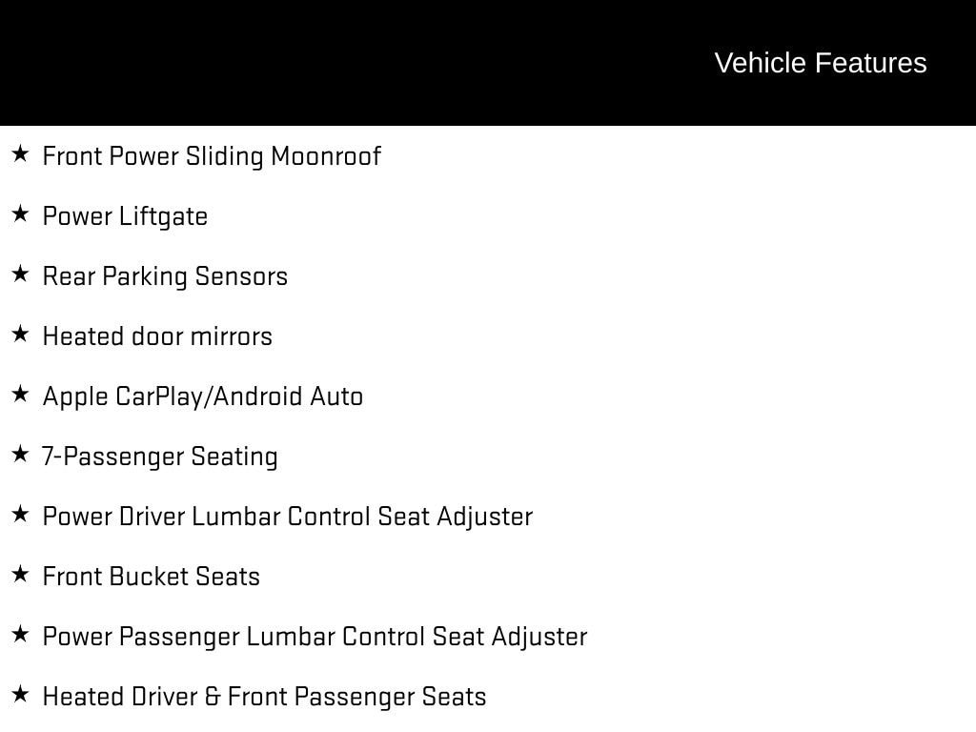
Task: Select Heated Driver & Front Passenger Seats text
Action: (264, 697)
